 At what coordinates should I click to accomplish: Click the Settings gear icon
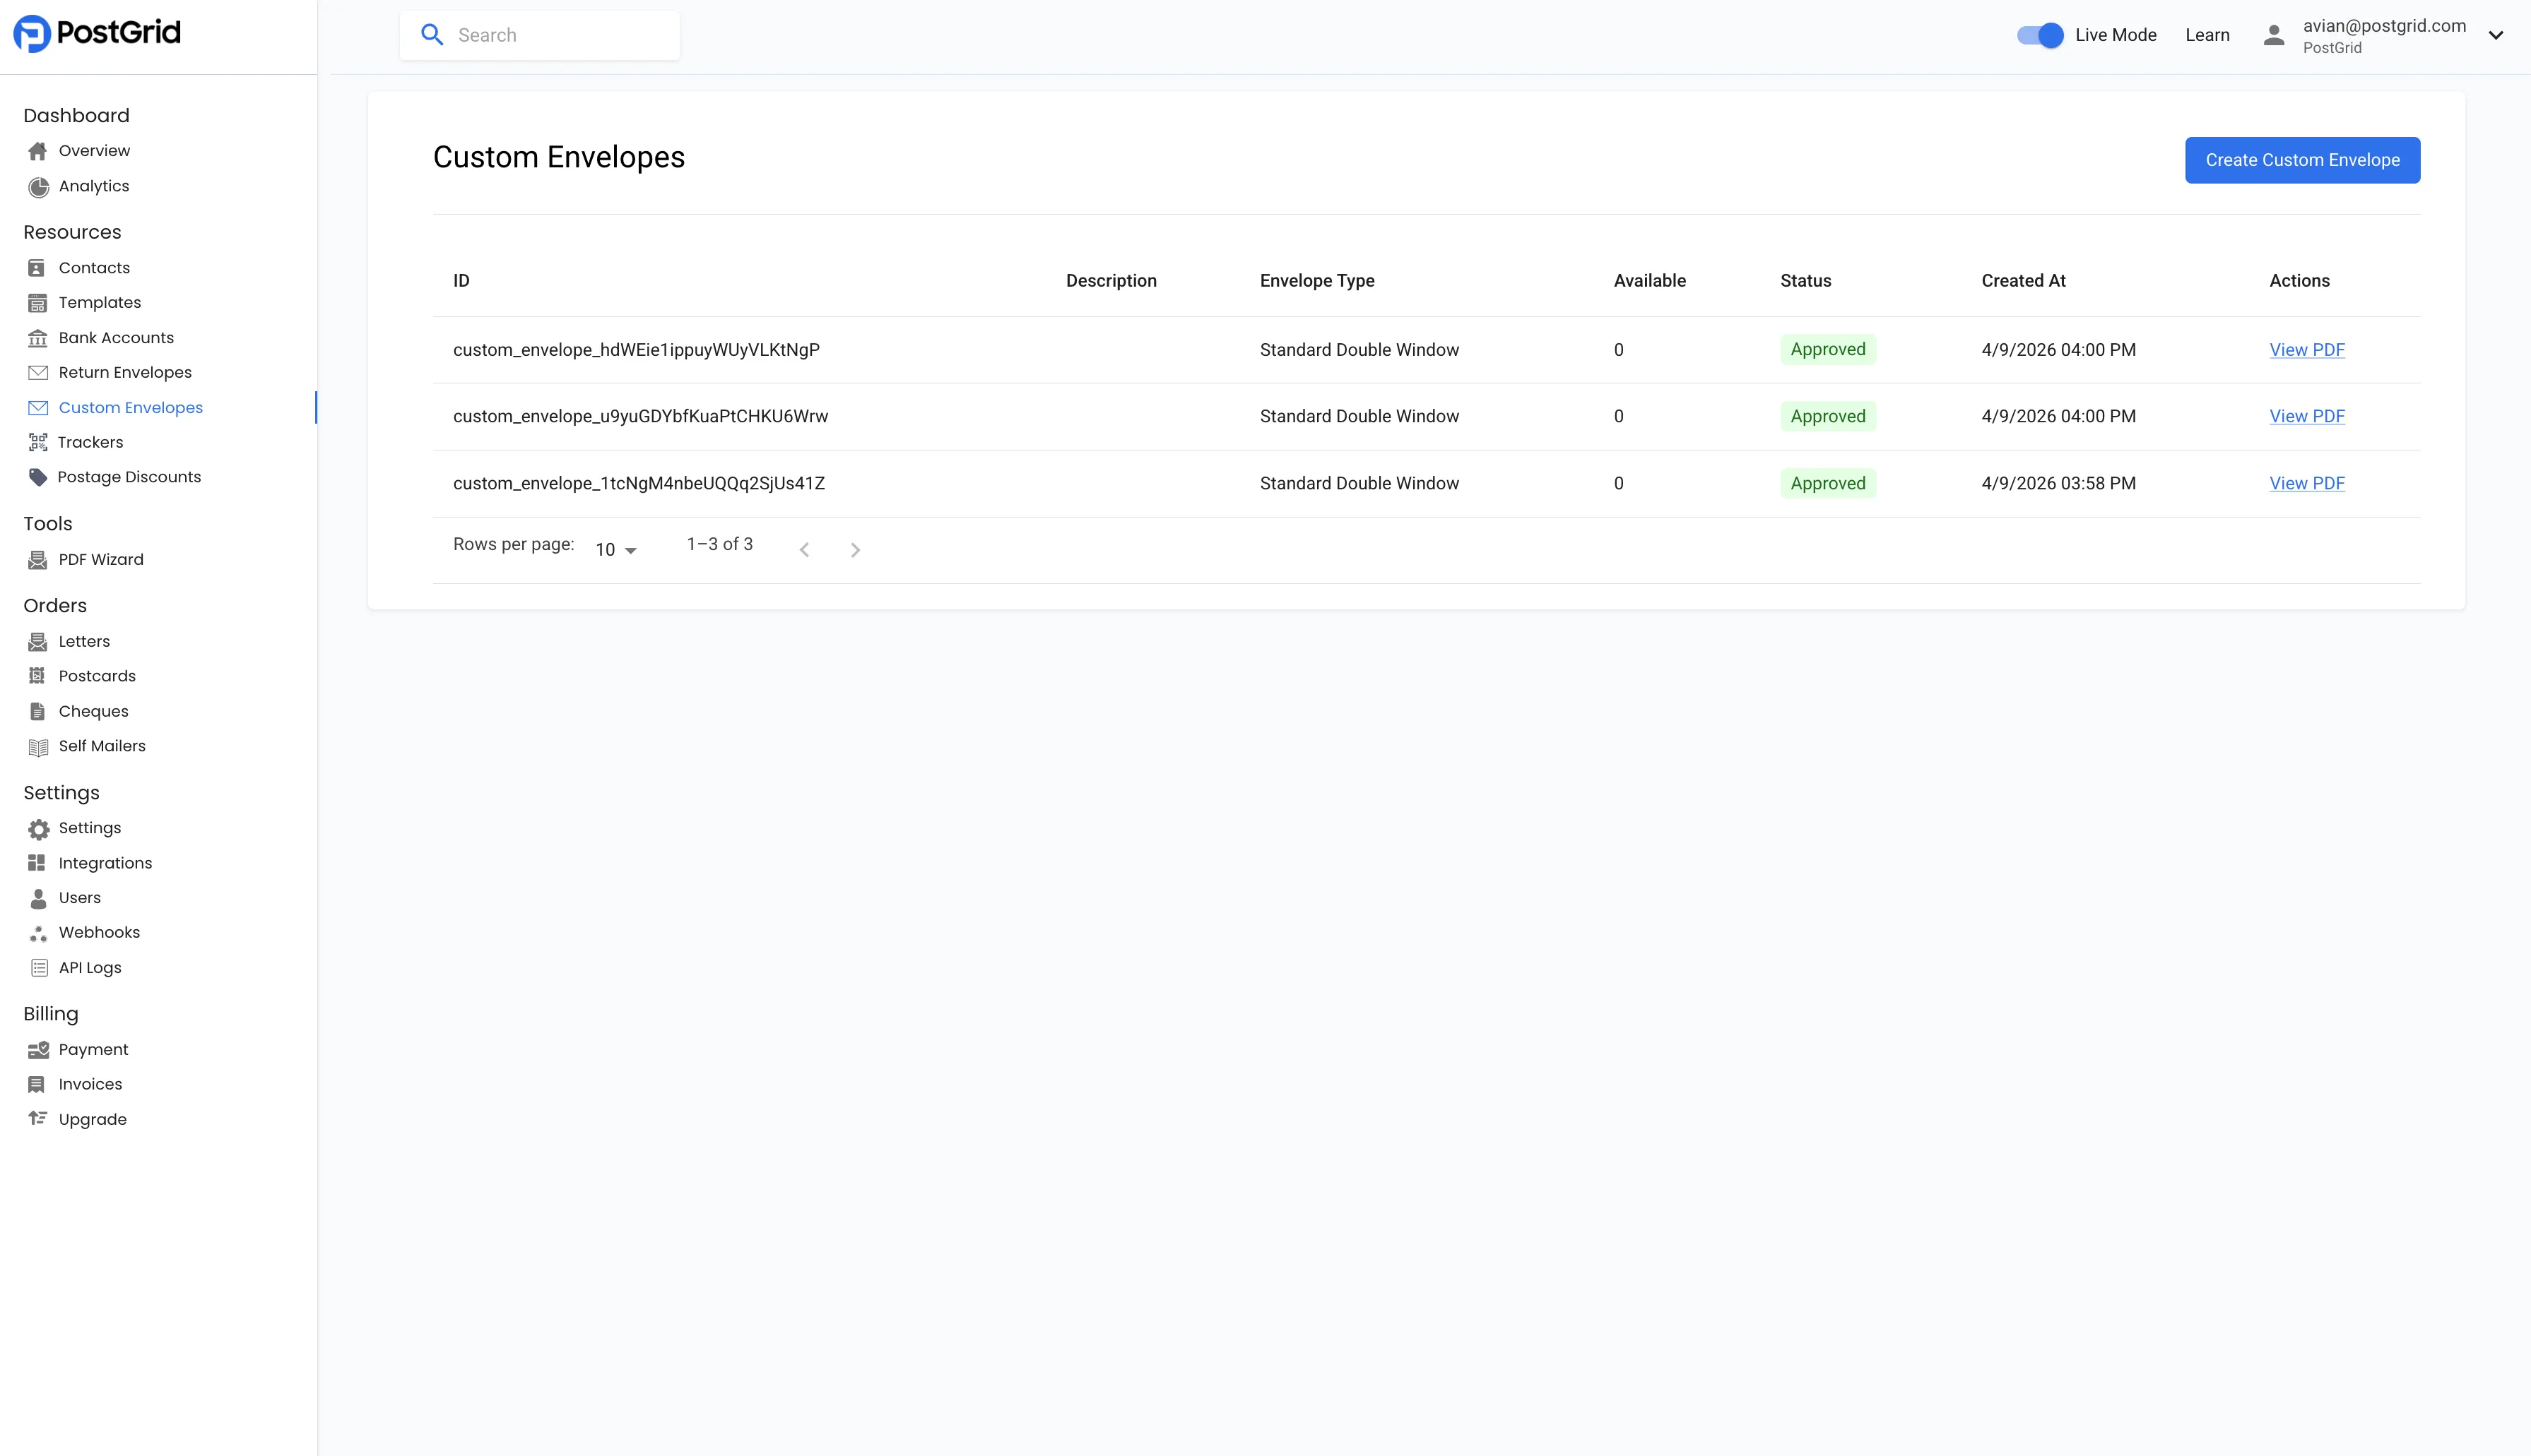point(38,829)
